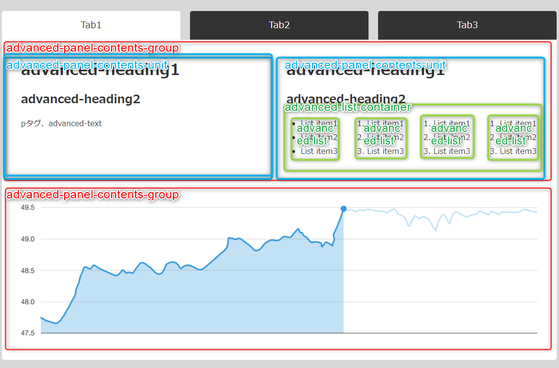This screenshot has width=559, height=368.
Task: Click the advanced-heading2 text in right panel
Action: pos(346,99)
